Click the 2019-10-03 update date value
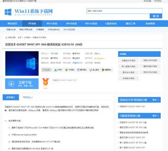Viewport: 168px width, 151px height. click(55, 63)
